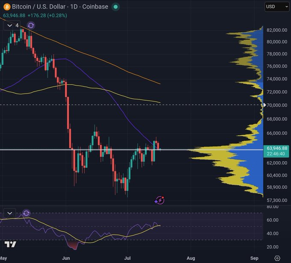Screen dimensions: 291x263
Task: Click the indicator count number 4
Action: (17, 25)
